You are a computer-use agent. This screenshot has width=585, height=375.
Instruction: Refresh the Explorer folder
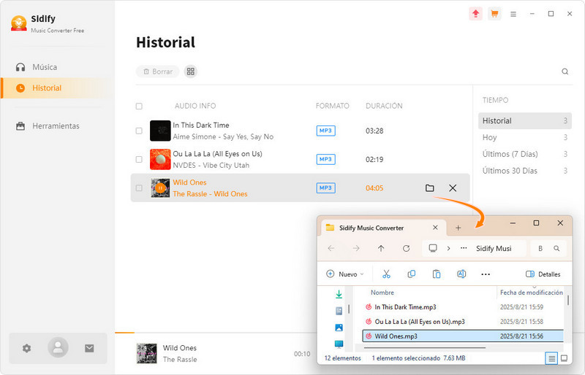407,248
